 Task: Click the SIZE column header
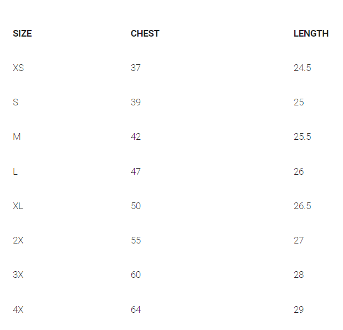coord(22,33)
